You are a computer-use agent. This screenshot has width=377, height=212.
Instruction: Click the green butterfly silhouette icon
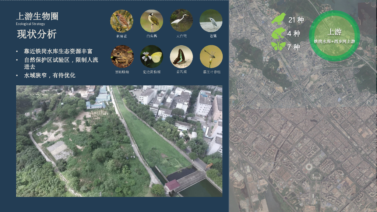278,46
